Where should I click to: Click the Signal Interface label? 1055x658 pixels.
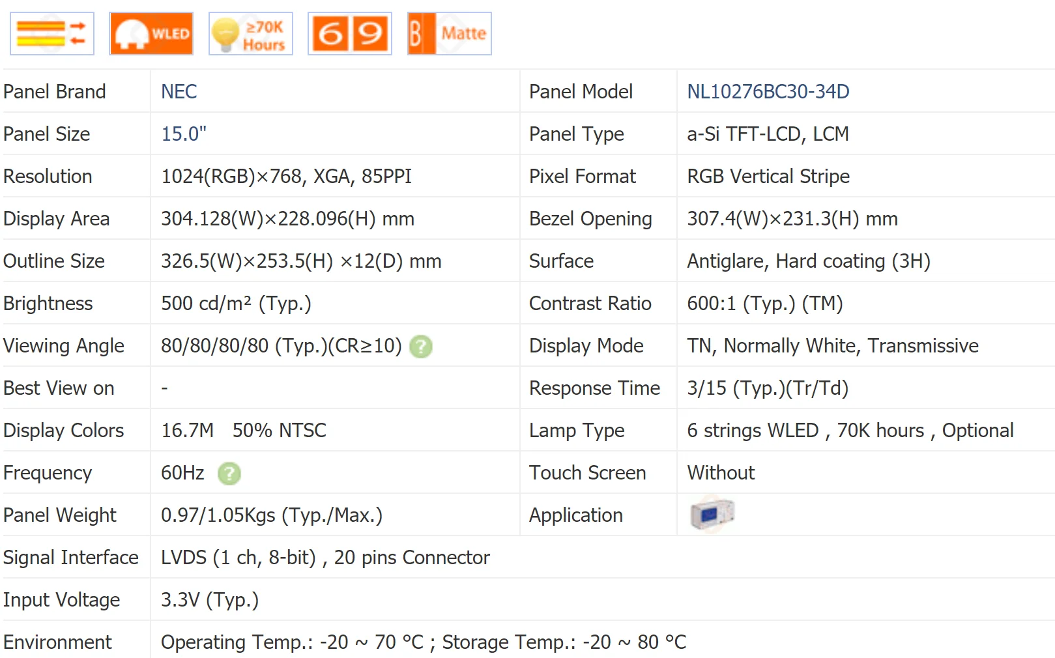(70, 558)
